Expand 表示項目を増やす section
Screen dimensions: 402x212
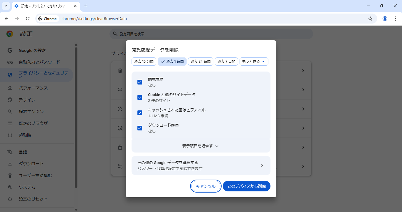[x=201, y=146]
